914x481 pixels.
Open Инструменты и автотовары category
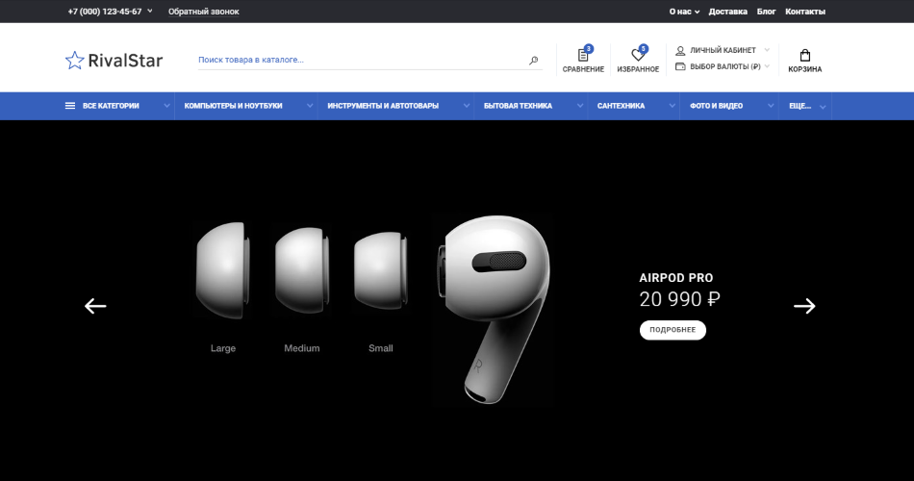383,106
